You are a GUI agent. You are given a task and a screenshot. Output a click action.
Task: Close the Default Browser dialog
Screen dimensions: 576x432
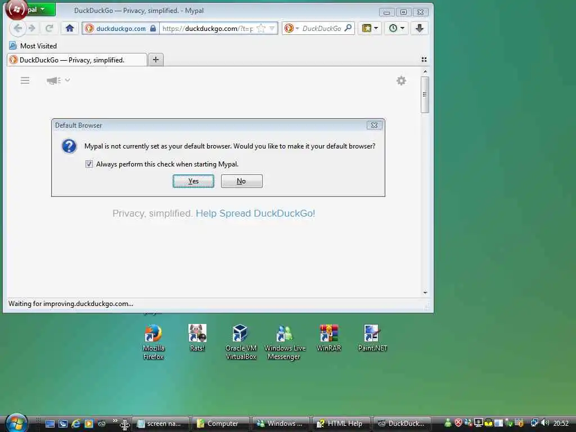point(374,125)
